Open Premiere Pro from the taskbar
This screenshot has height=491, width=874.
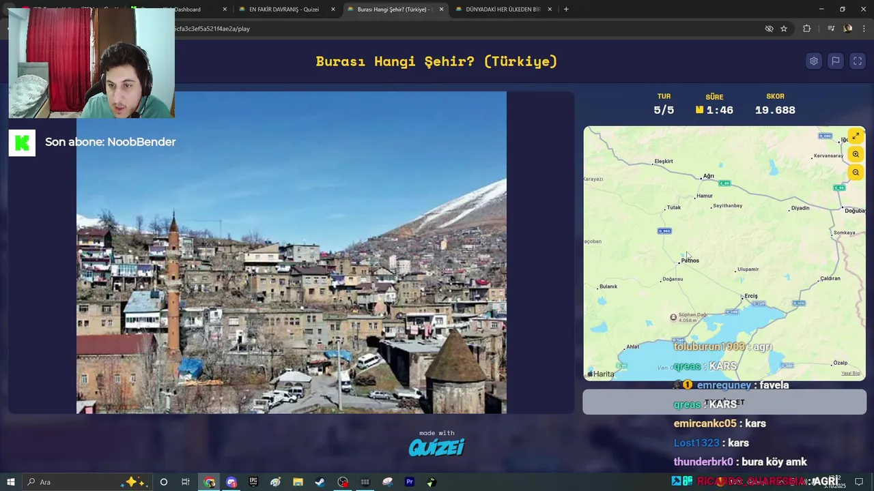point(410,482)
